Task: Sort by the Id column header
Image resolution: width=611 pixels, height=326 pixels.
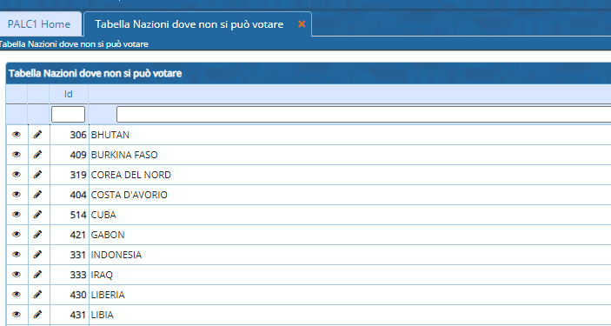Action: (69, 94)
